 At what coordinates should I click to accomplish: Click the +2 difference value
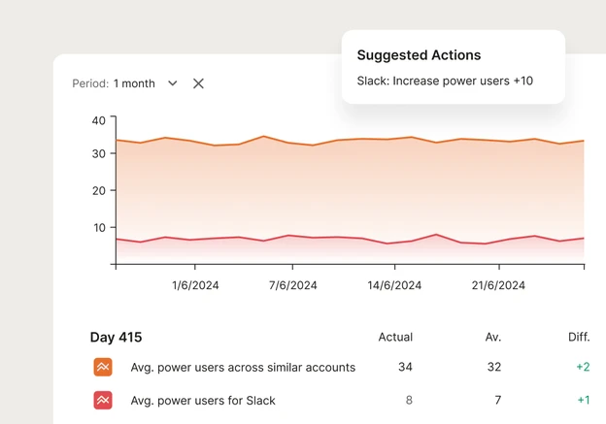pos(584,367)
